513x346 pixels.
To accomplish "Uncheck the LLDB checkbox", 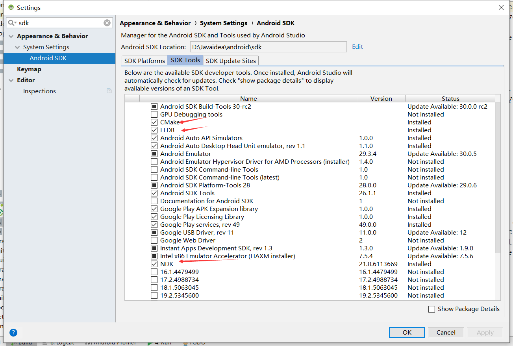I will [154, 130].
